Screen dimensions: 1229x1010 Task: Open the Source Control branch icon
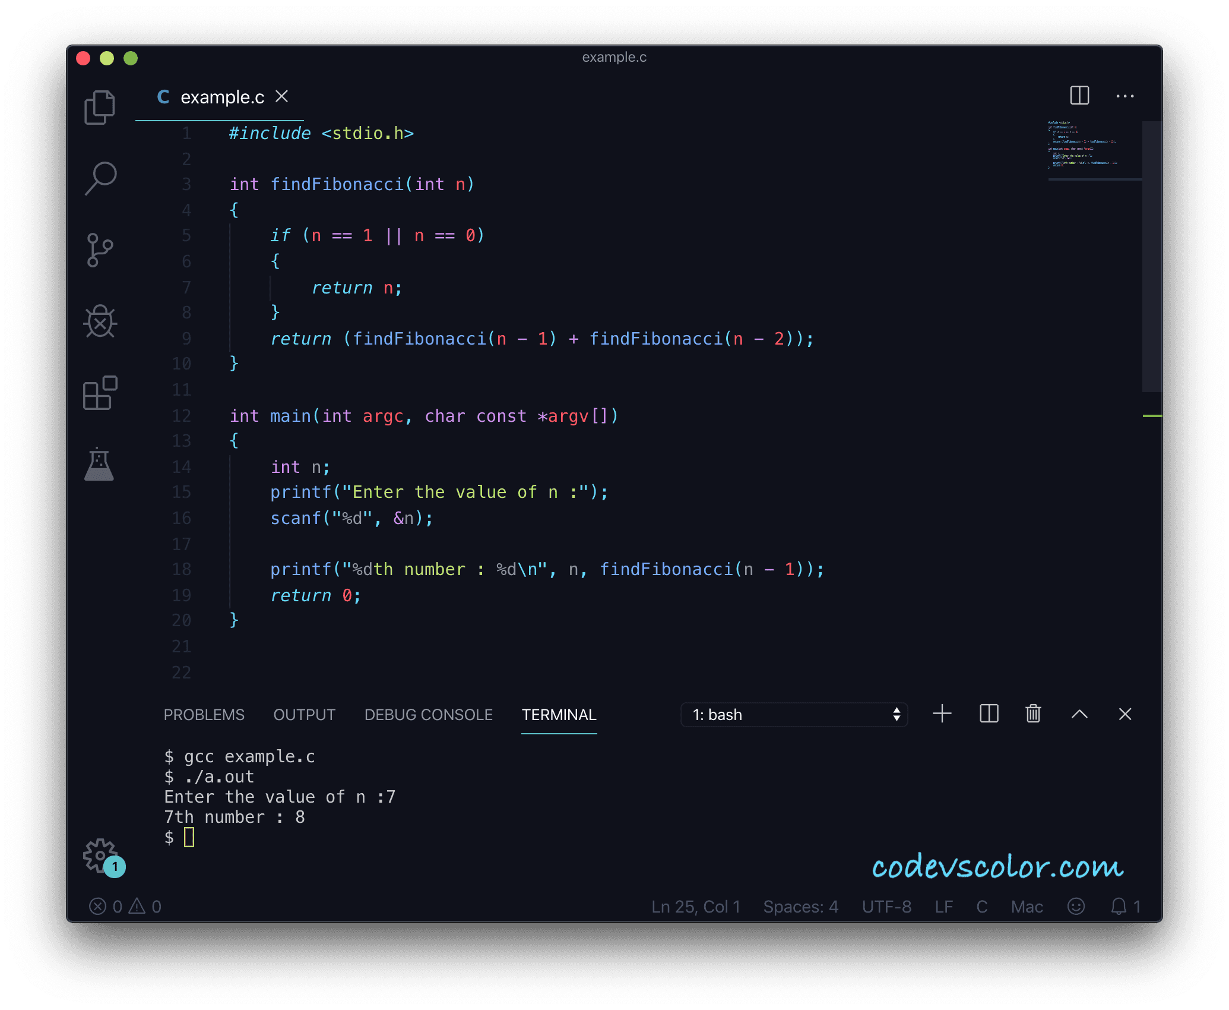[100, 250]
